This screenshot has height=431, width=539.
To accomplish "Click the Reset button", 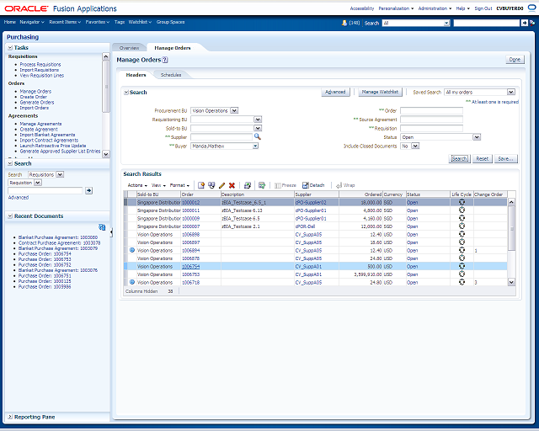I will [482, 158].
